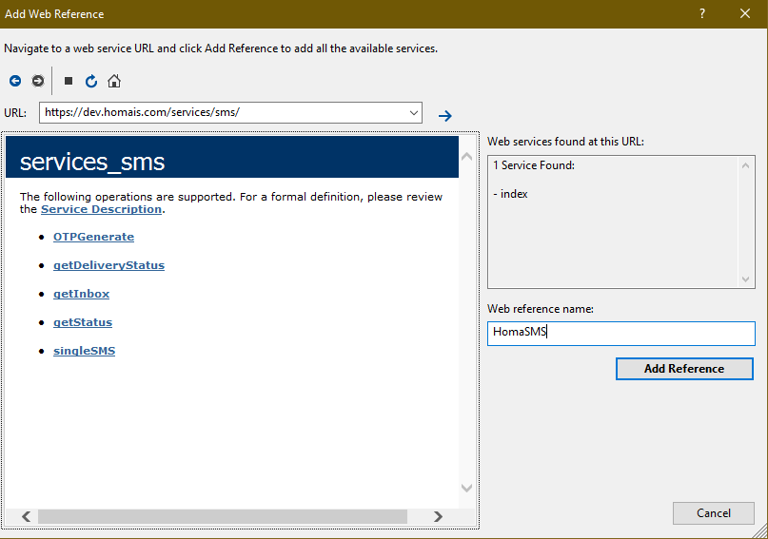This screenshot has width=768, height=539.
Task: Expand the URL history dropdown arrow
Action: (413, 113)
